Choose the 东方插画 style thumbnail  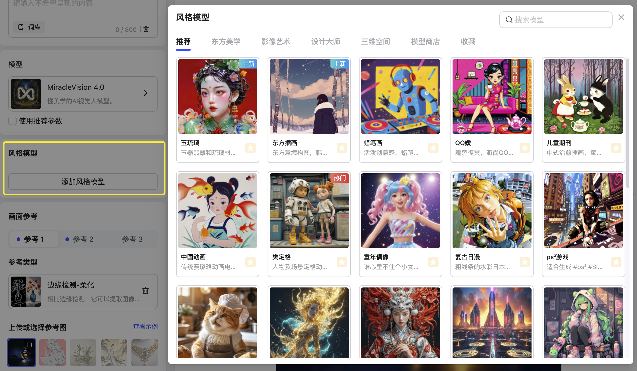[309, 97]
